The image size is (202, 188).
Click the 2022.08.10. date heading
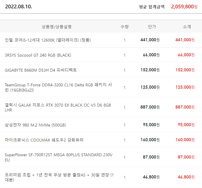tap(18, 6)
